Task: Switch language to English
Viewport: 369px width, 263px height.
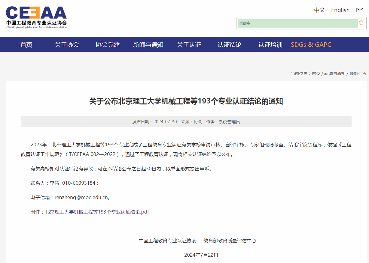Action: click(340, 10)
